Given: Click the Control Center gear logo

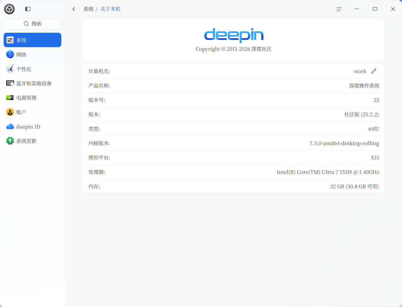Looking at the screenshot, I should [x=9, y=9].
